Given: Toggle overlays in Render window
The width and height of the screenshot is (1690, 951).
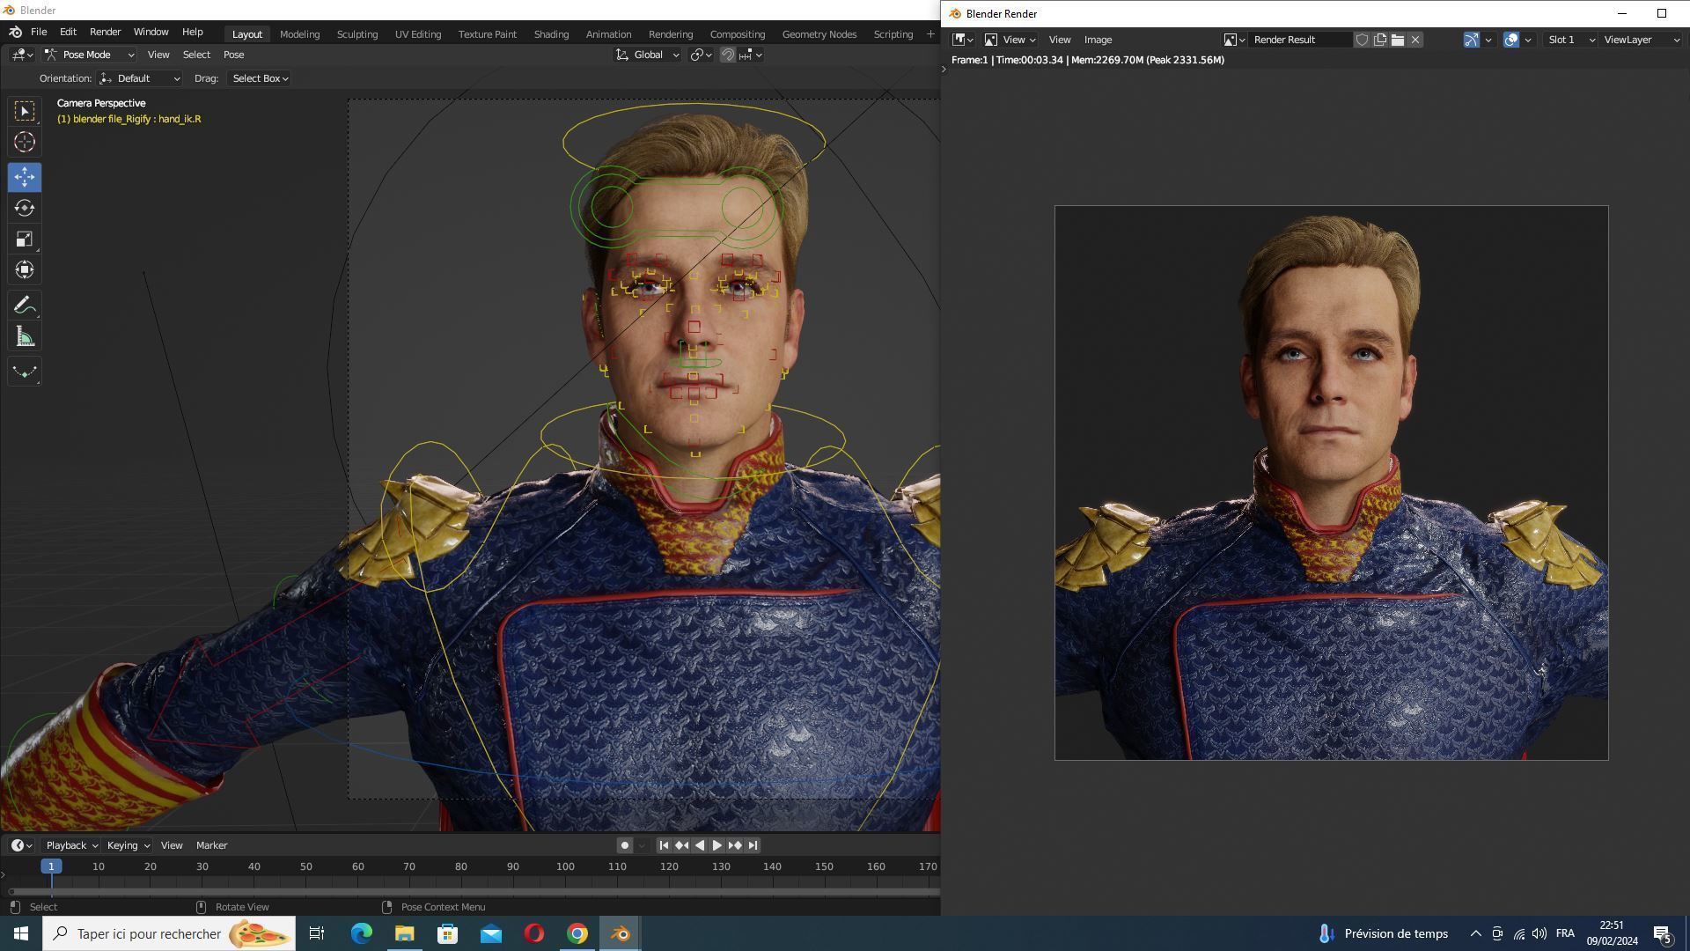Looking at the screenshot, I should coord(1511,40).
